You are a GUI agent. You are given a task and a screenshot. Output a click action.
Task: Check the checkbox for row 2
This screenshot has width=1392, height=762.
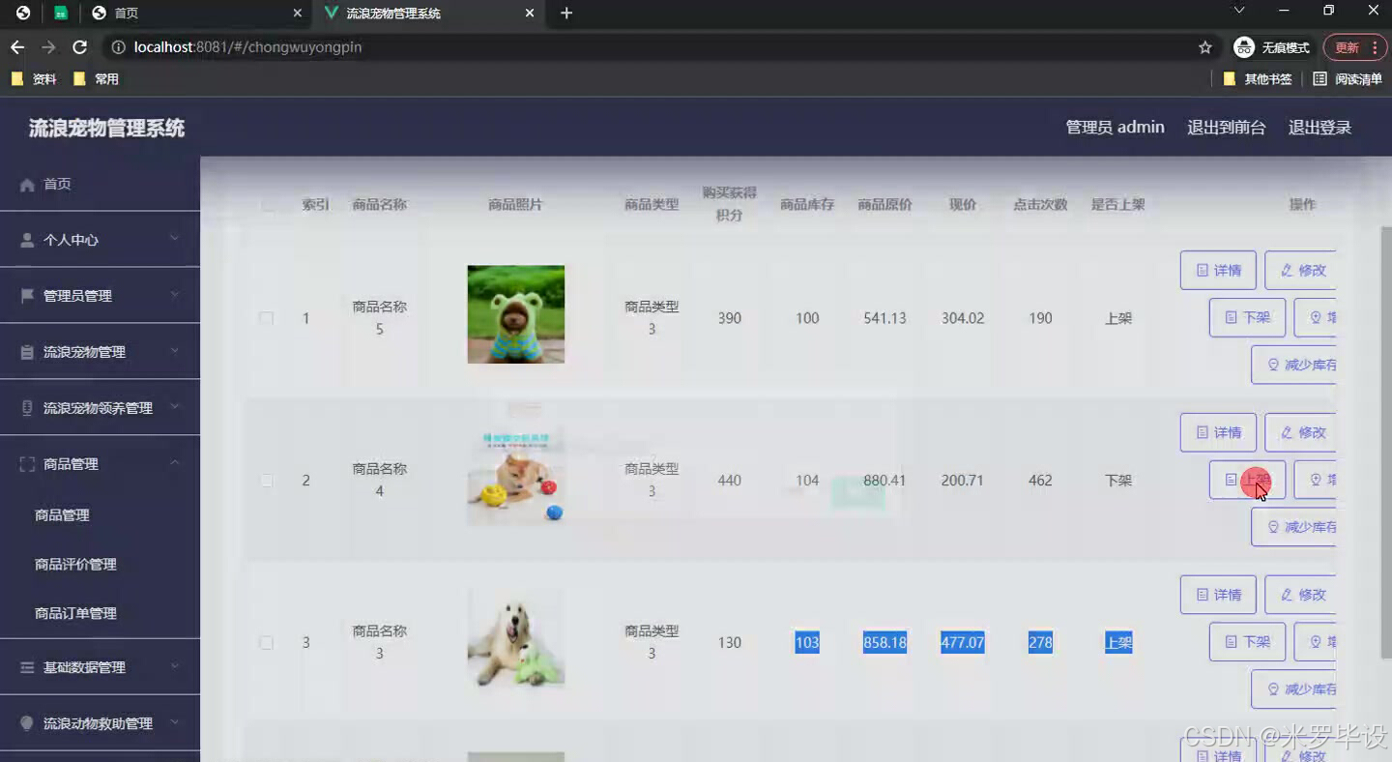click(267, 481)
